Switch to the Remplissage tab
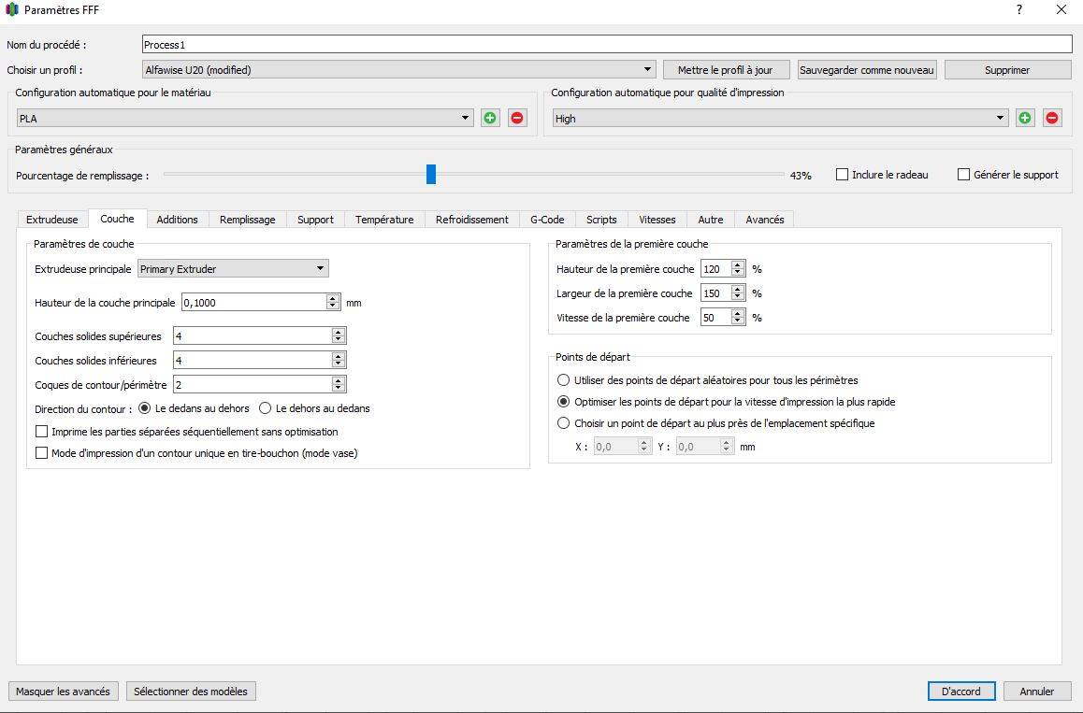This screenshot has width=1083, height=713. pos(247,220)
